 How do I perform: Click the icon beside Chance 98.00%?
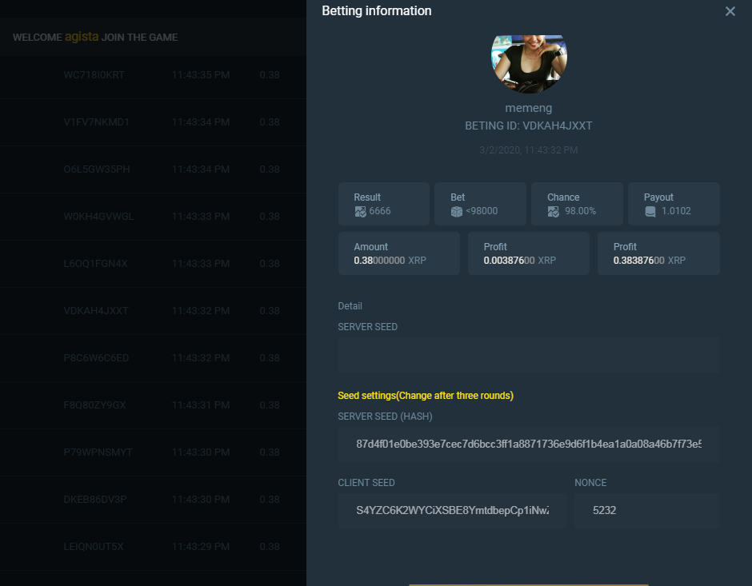click(x=554, y=211)
